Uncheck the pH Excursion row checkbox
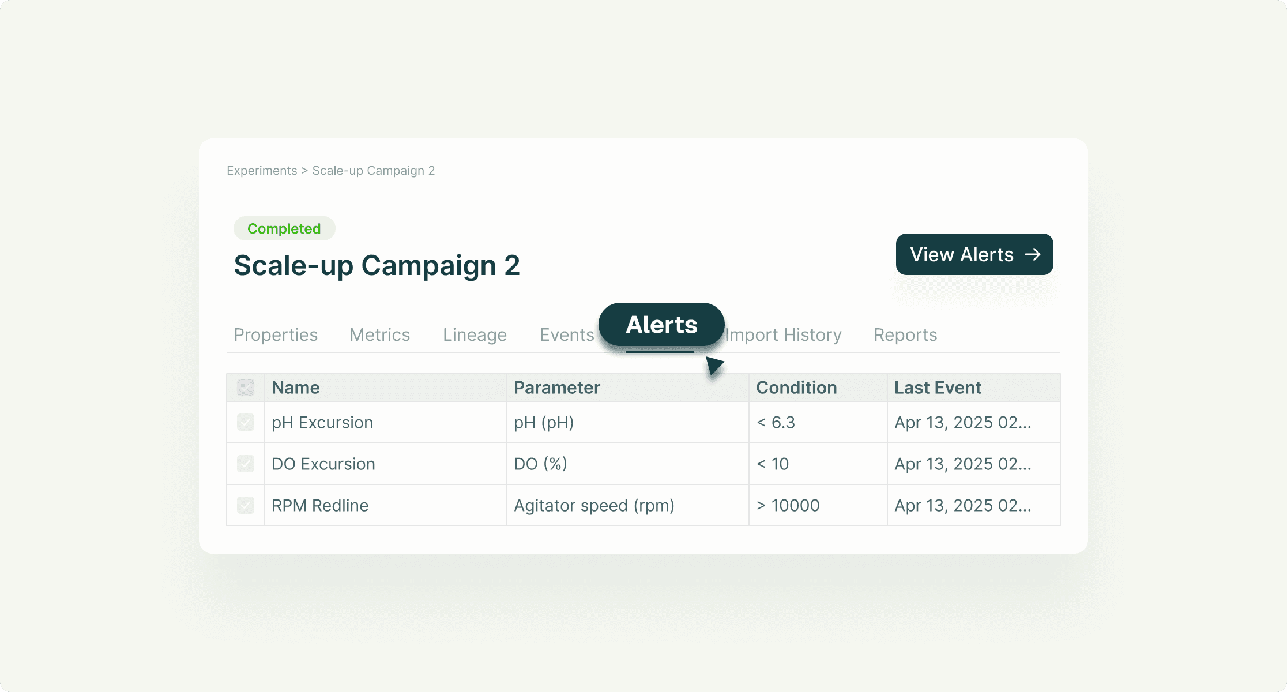Screen dimensions: 1287x692 click(x=246, y=422)
